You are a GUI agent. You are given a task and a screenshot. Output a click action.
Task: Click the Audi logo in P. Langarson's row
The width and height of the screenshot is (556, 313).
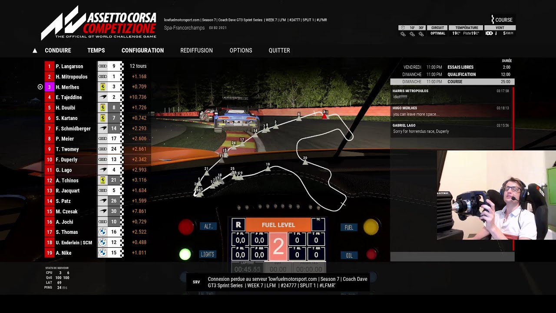(103, 66)
